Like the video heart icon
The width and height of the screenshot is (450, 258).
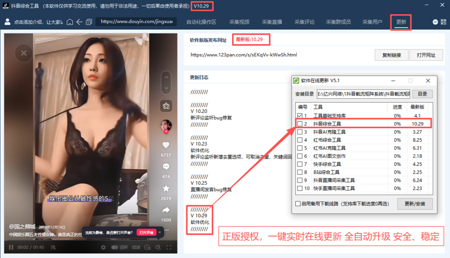coord(166,145)
